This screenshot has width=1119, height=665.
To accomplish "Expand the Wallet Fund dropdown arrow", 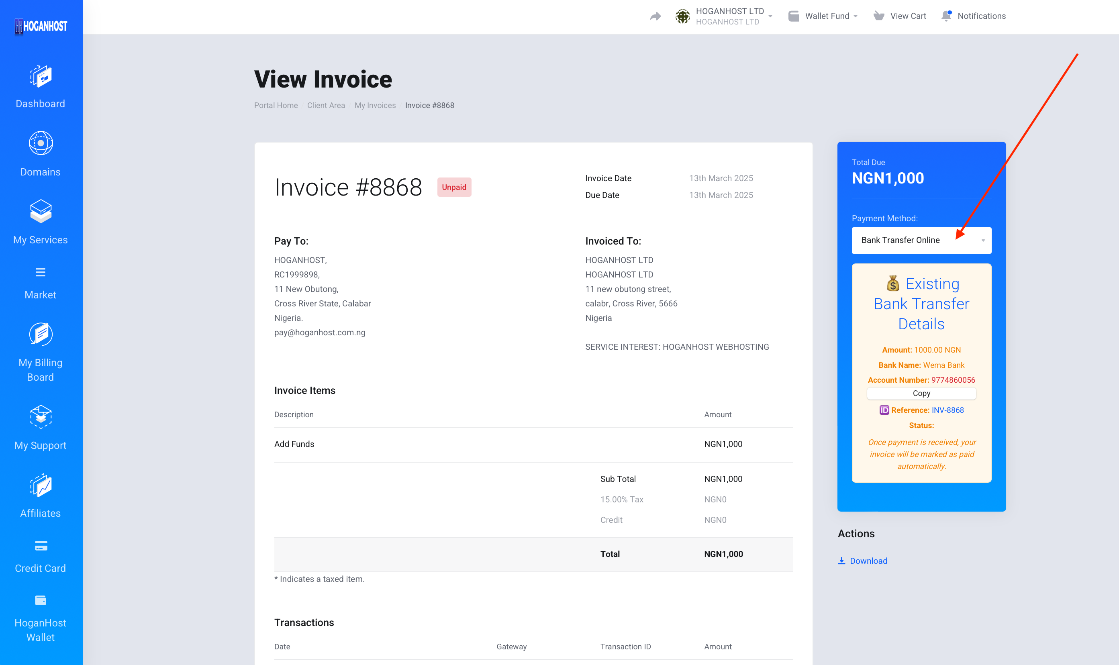I will 856,16.
